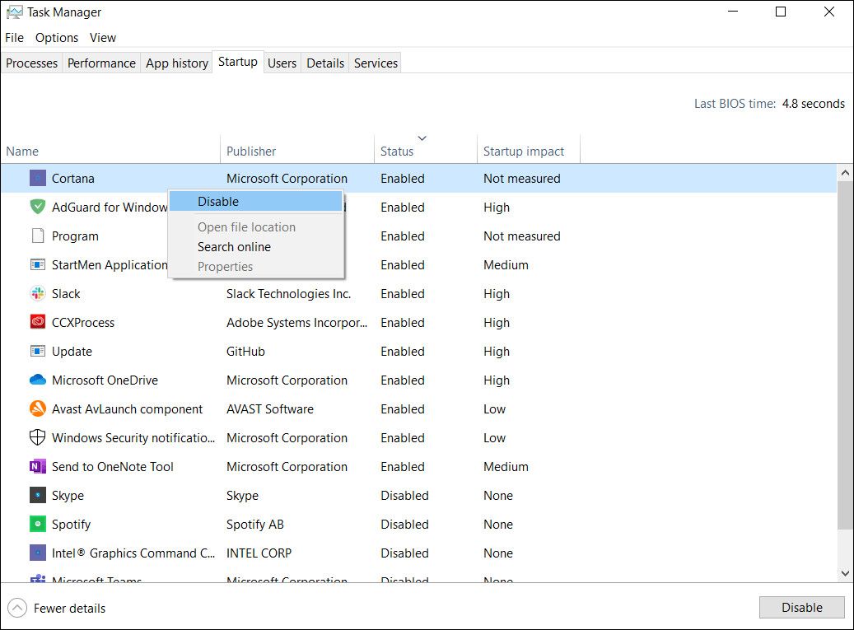
Task: Click the Slack icon in list
Action: tap(38, 294)
